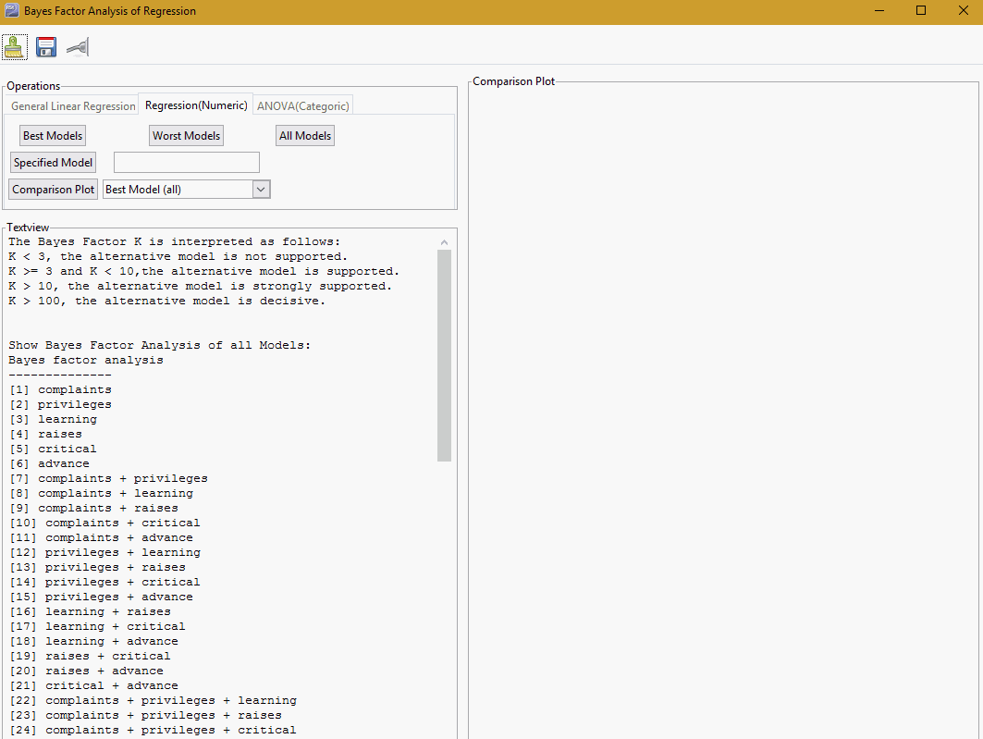Screen dimensions: 983x739
Task: Click the line 'K < 3, the alternative model is not supported.'
Action: pos(178,257)
